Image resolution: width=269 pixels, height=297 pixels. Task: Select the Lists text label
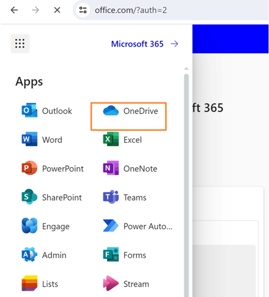tap(50, 284)
